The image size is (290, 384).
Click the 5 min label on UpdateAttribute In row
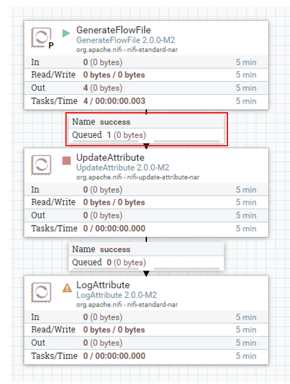click(x=246, y=190)
